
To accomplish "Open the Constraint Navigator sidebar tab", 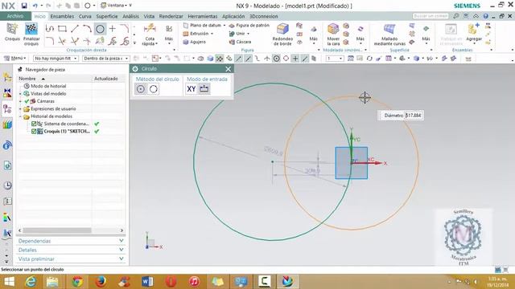I will [x=7, y=93].
